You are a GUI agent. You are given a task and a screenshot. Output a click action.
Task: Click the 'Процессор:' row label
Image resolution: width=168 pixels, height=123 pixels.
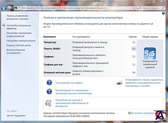click(x=50, y=42)
